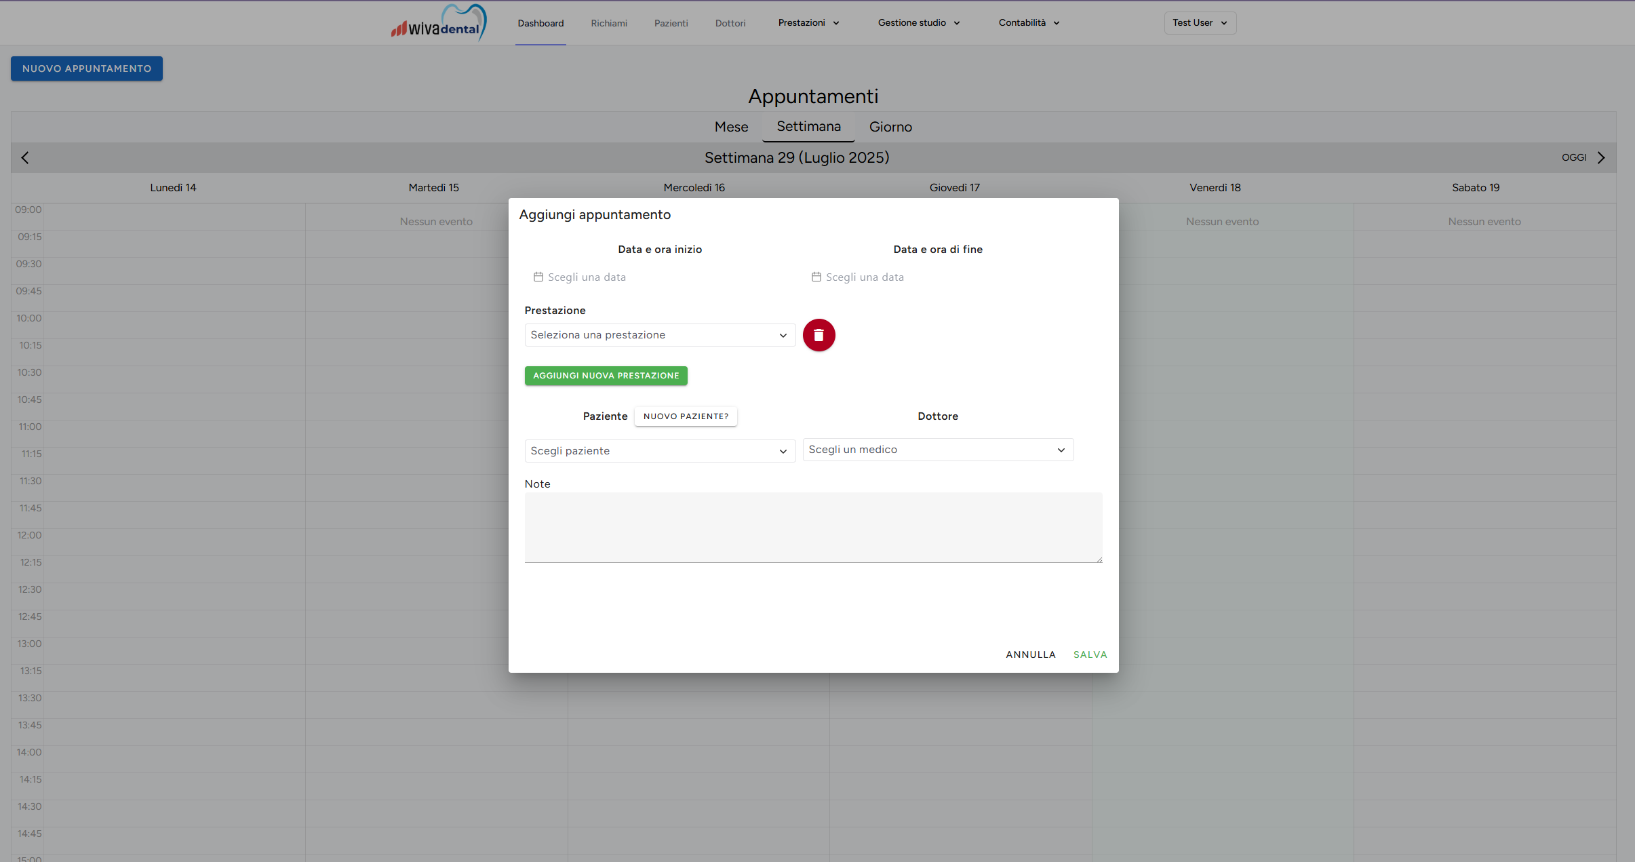Viewport: 1635px width, 862px height.
Task: Click calendar icon in end date field
Action: click(x=816, y=277)
